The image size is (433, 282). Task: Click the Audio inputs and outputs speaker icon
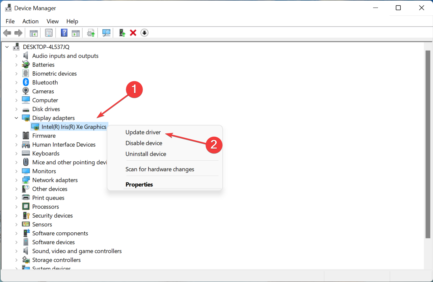[26, 56]
